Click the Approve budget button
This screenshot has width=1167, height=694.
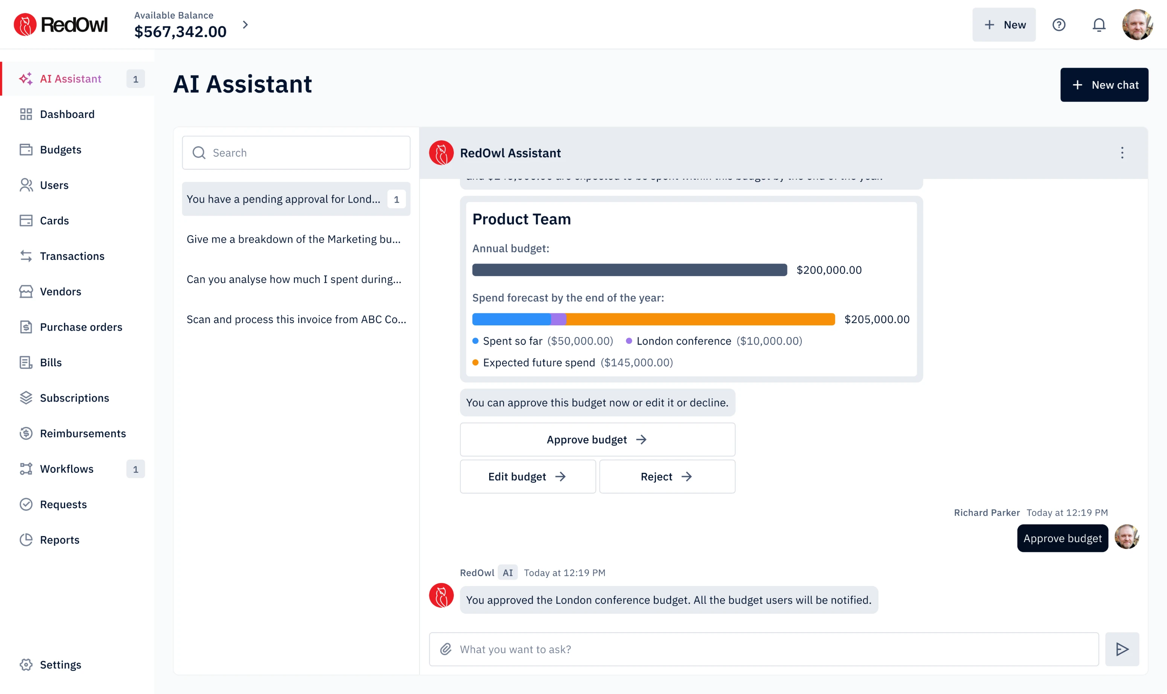click(x=597, y=439)
